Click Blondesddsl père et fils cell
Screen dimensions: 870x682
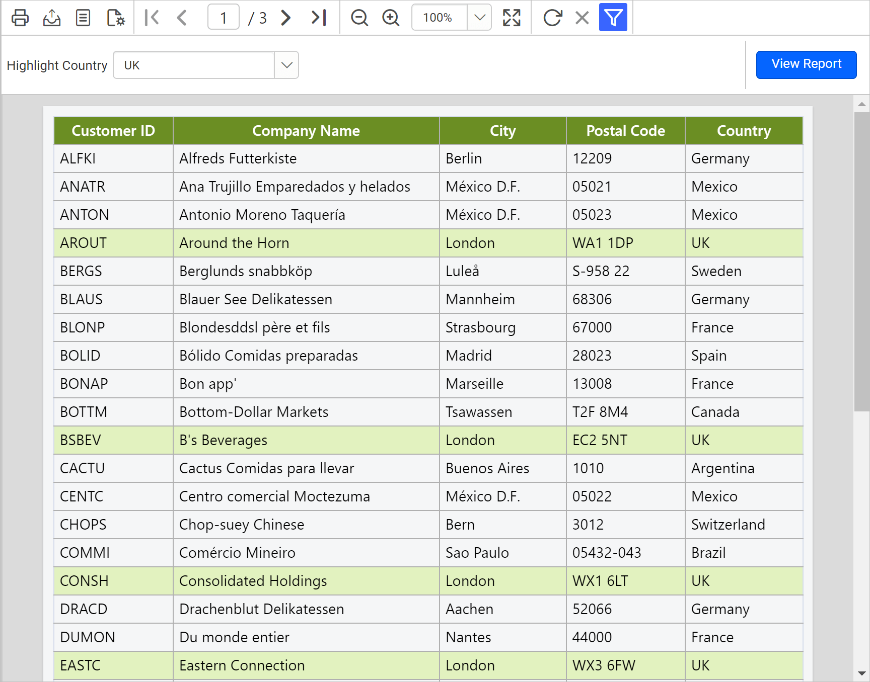point(306,327)
